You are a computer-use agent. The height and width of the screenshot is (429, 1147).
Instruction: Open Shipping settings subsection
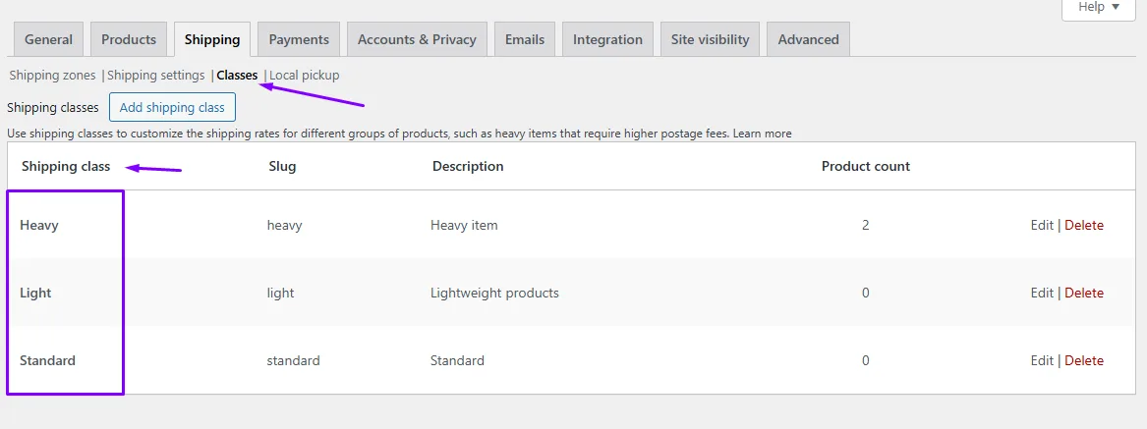156,76
